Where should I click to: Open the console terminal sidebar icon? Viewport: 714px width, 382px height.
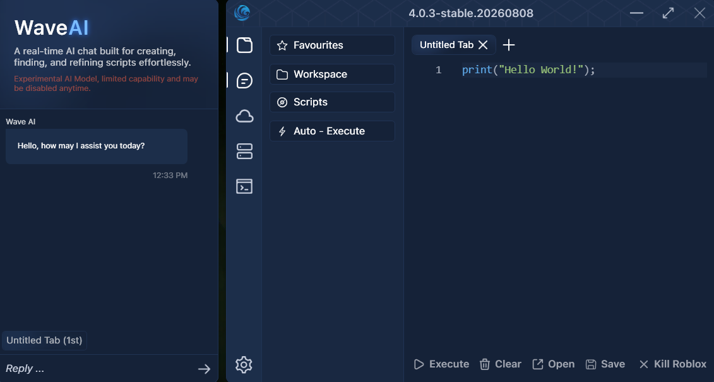(x=244, y=186)
